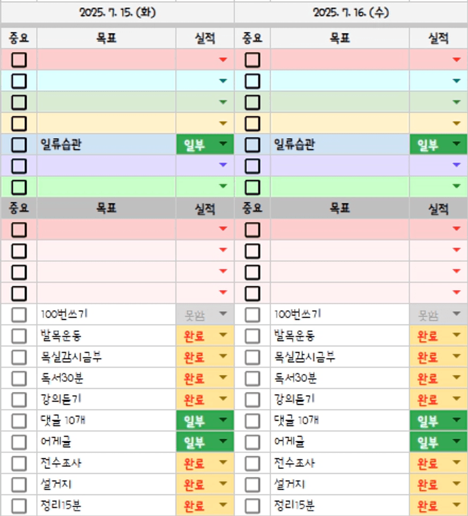Open the 일부 dropdown for 어게글 on July 15
The image size is (468, 516).
coord(223,442)
